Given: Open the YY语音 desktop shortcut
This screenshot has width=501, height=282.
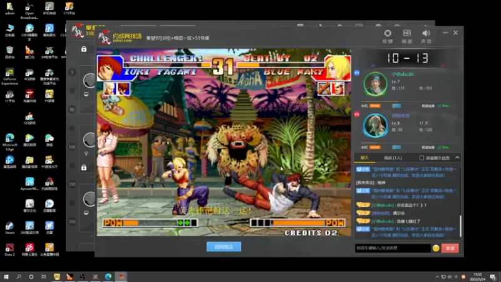Looking at the screenshot, I should [49, 96].
